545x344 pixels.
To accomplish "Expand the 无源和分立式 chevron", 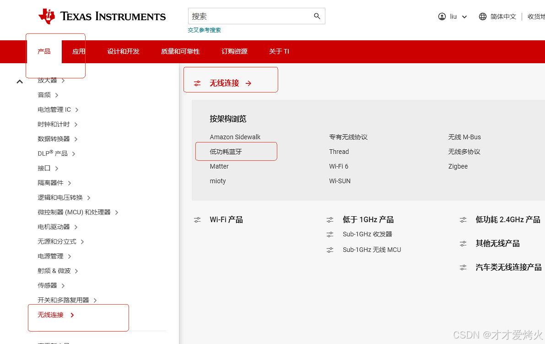I will pos(82,242).
